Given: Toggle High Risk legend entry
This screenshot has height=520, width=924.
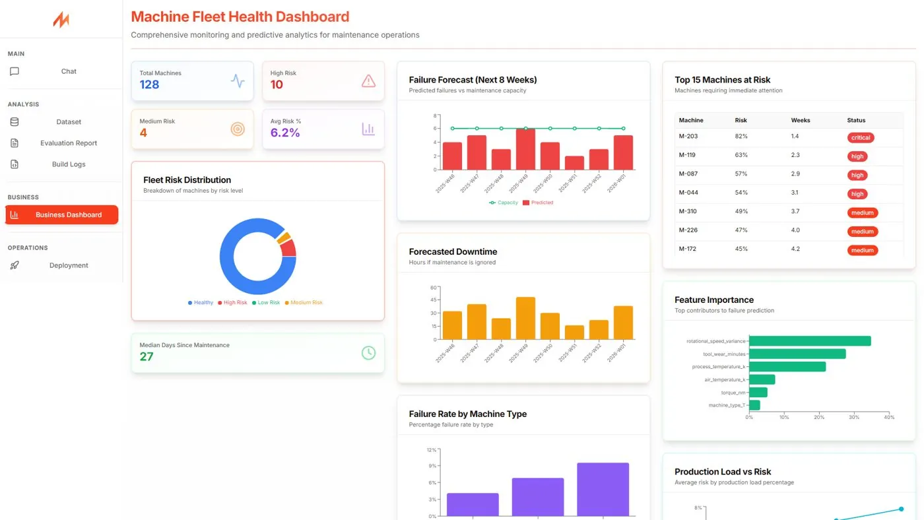Looking at the screenshot, I should tap(232, 303).
